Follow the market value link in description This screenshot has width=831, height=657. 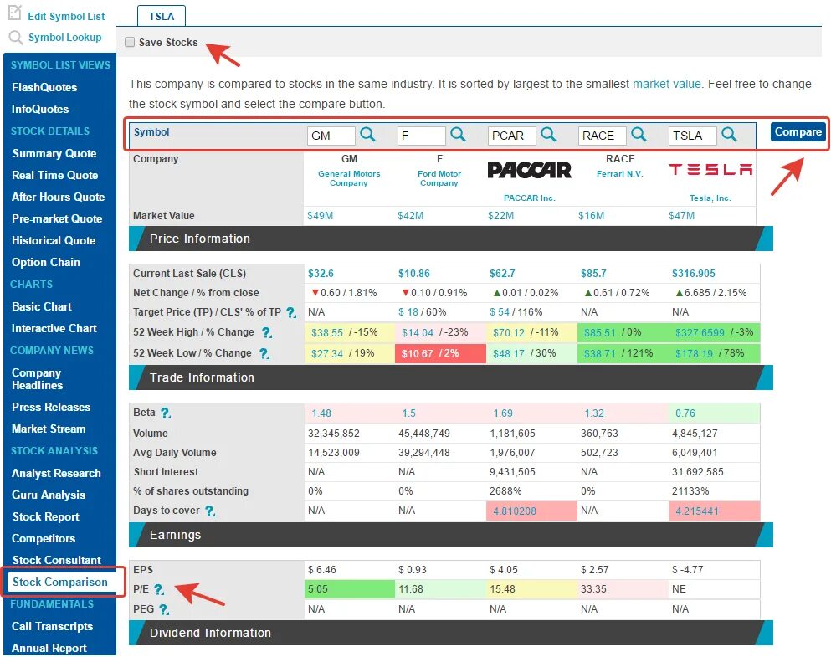[667, 85]
